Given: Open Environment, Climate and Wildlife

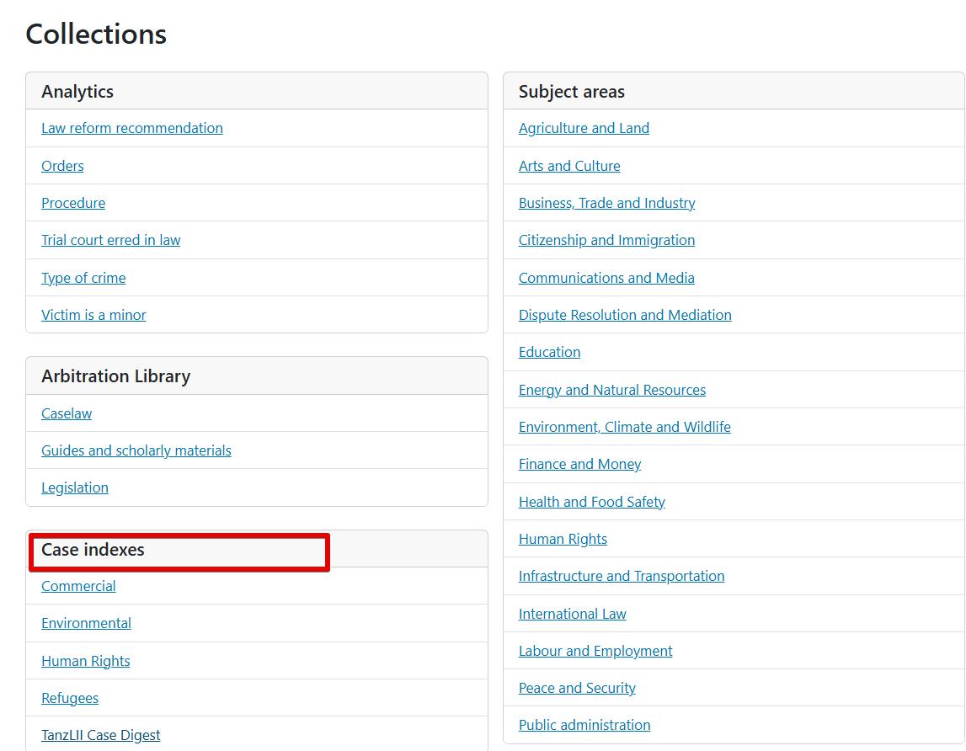Looking at the screenshot, I should pyautogui.click(x=624, y=427).
